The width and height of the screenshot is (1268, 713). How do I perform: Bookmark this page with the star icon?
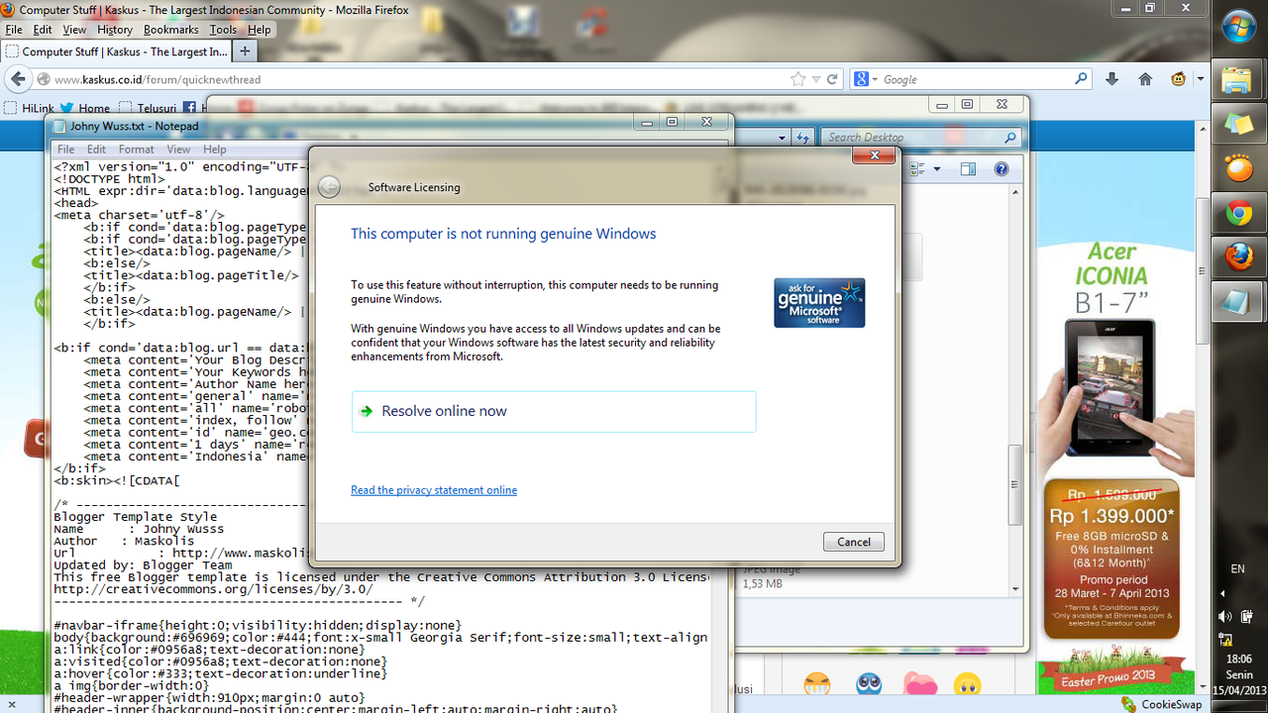tap(798, 79)
